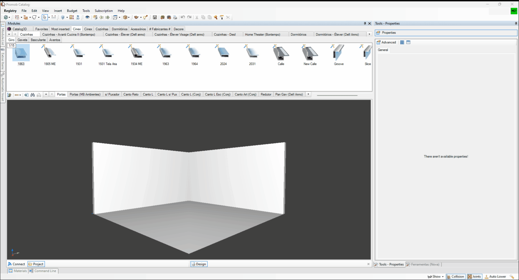The height and width of the screenshot is (280, 519).
Task: Expand kitchen catalog tabs with right chevron
Action: [369, 34]
